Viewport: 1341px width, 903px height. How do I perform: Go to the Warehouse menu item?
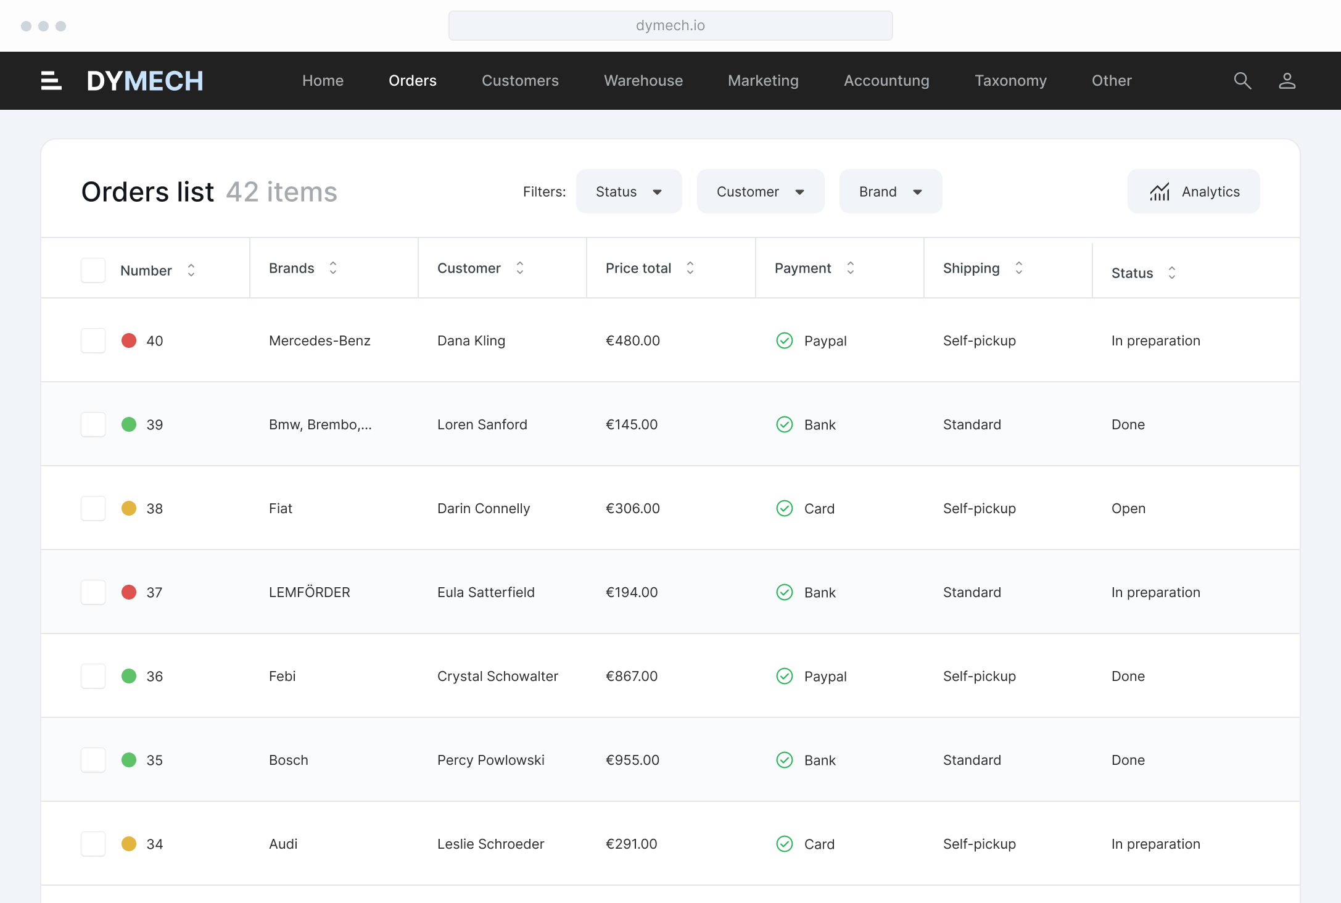click(643, 81)
